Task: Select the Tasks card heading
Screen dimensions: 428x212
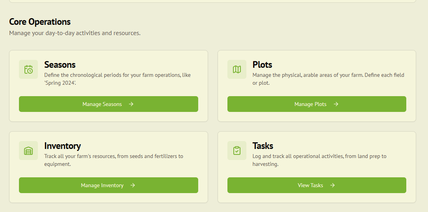Action: pos(263,146)
